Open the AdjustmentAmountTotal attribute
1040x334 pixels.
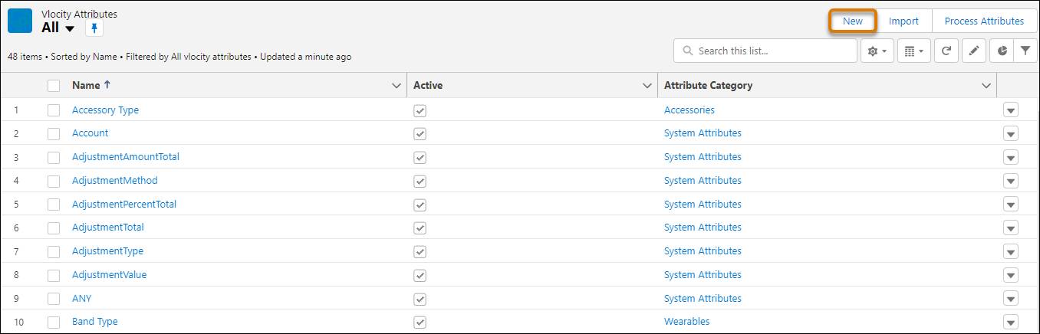(125, 156)
